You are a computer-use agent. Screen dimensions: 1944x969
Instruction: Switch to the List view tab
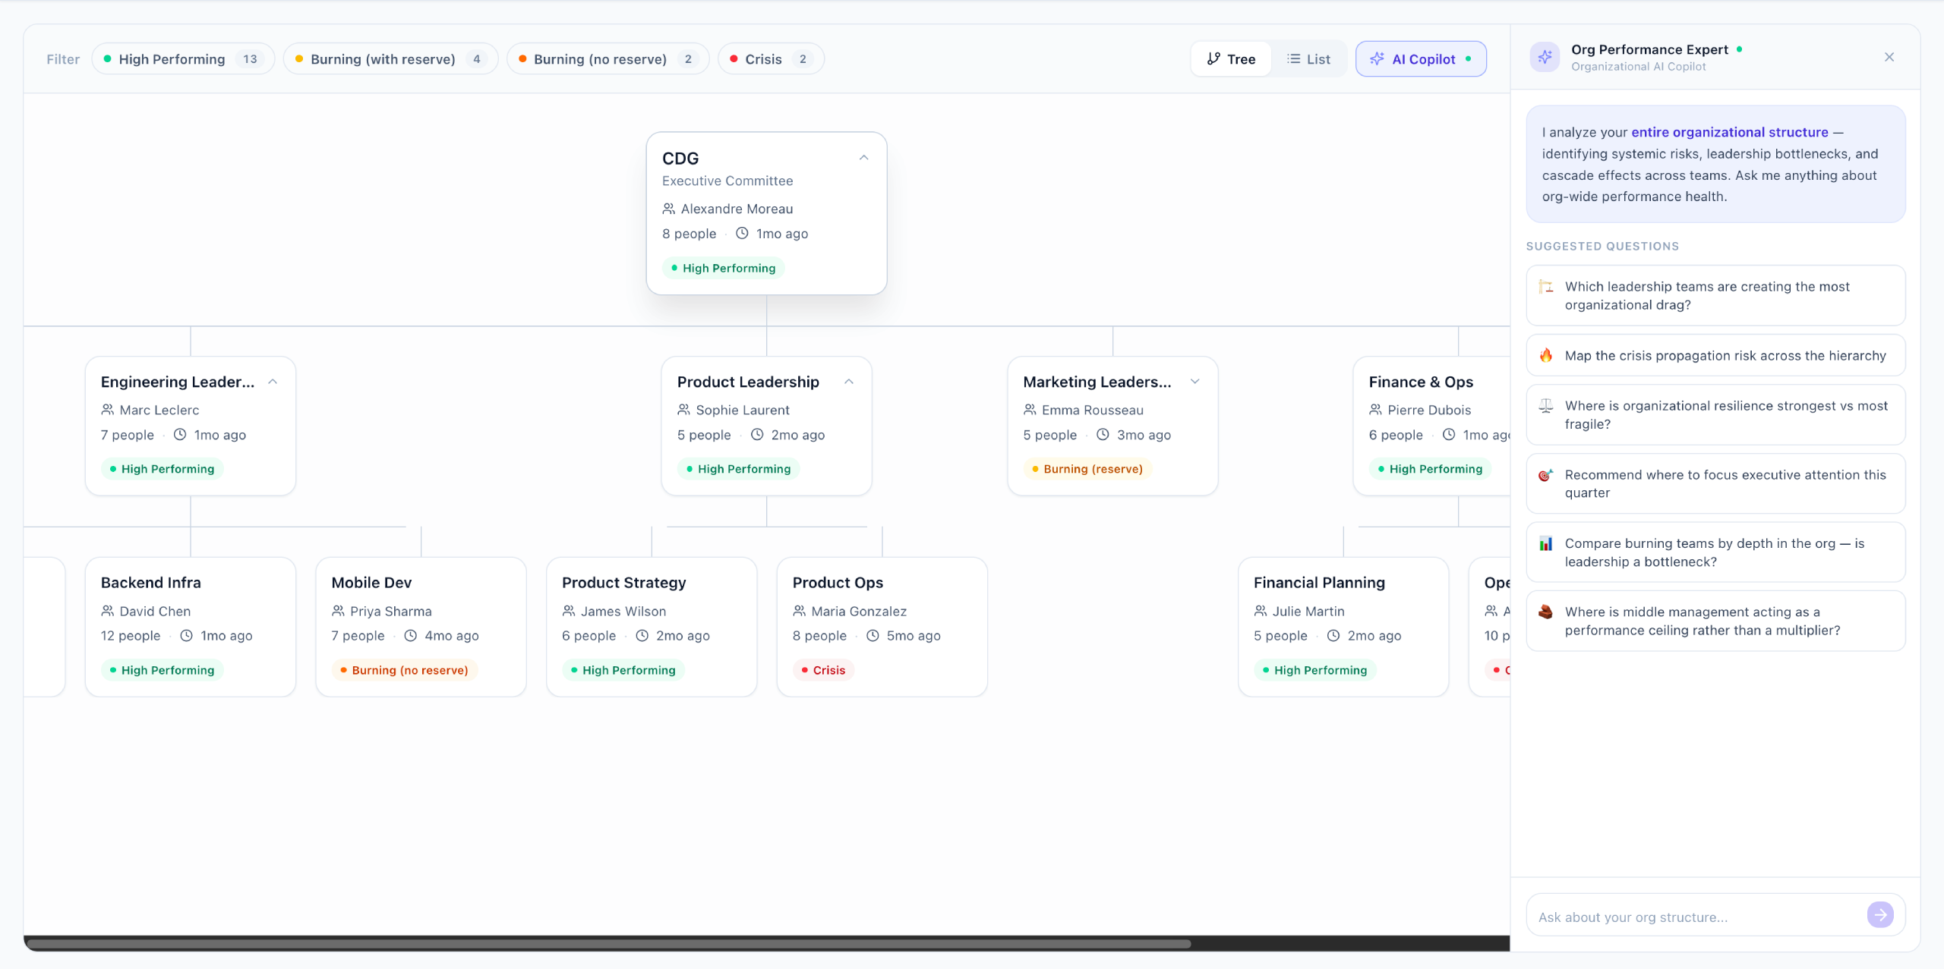pyautogui.click(x=1308, y=59)
